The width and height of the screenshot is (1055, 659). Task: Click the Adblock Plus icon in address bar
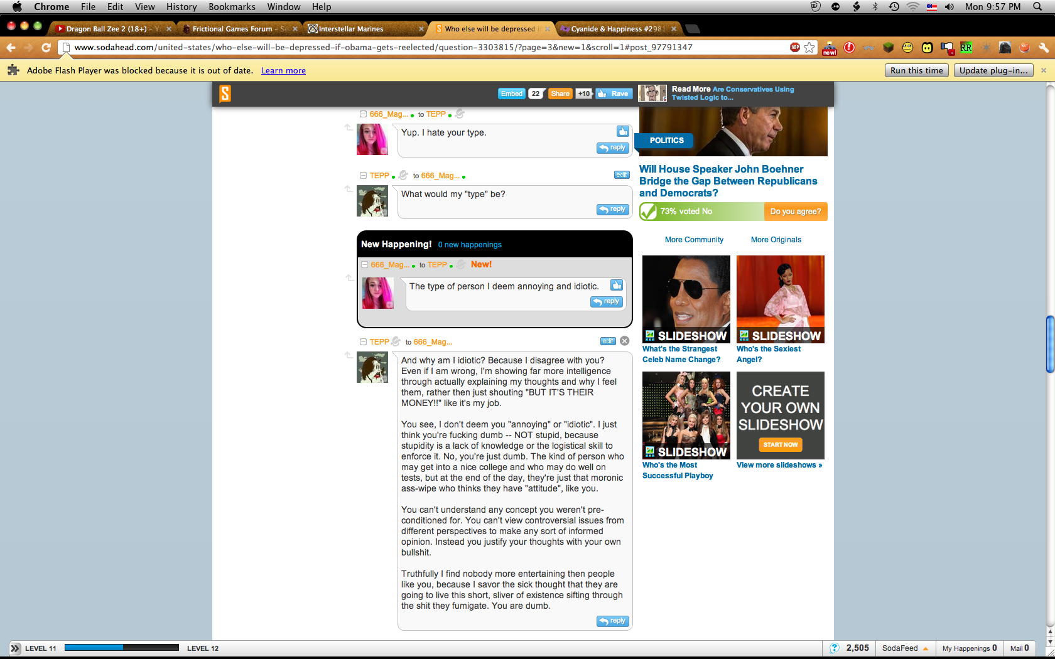[794, 48]
